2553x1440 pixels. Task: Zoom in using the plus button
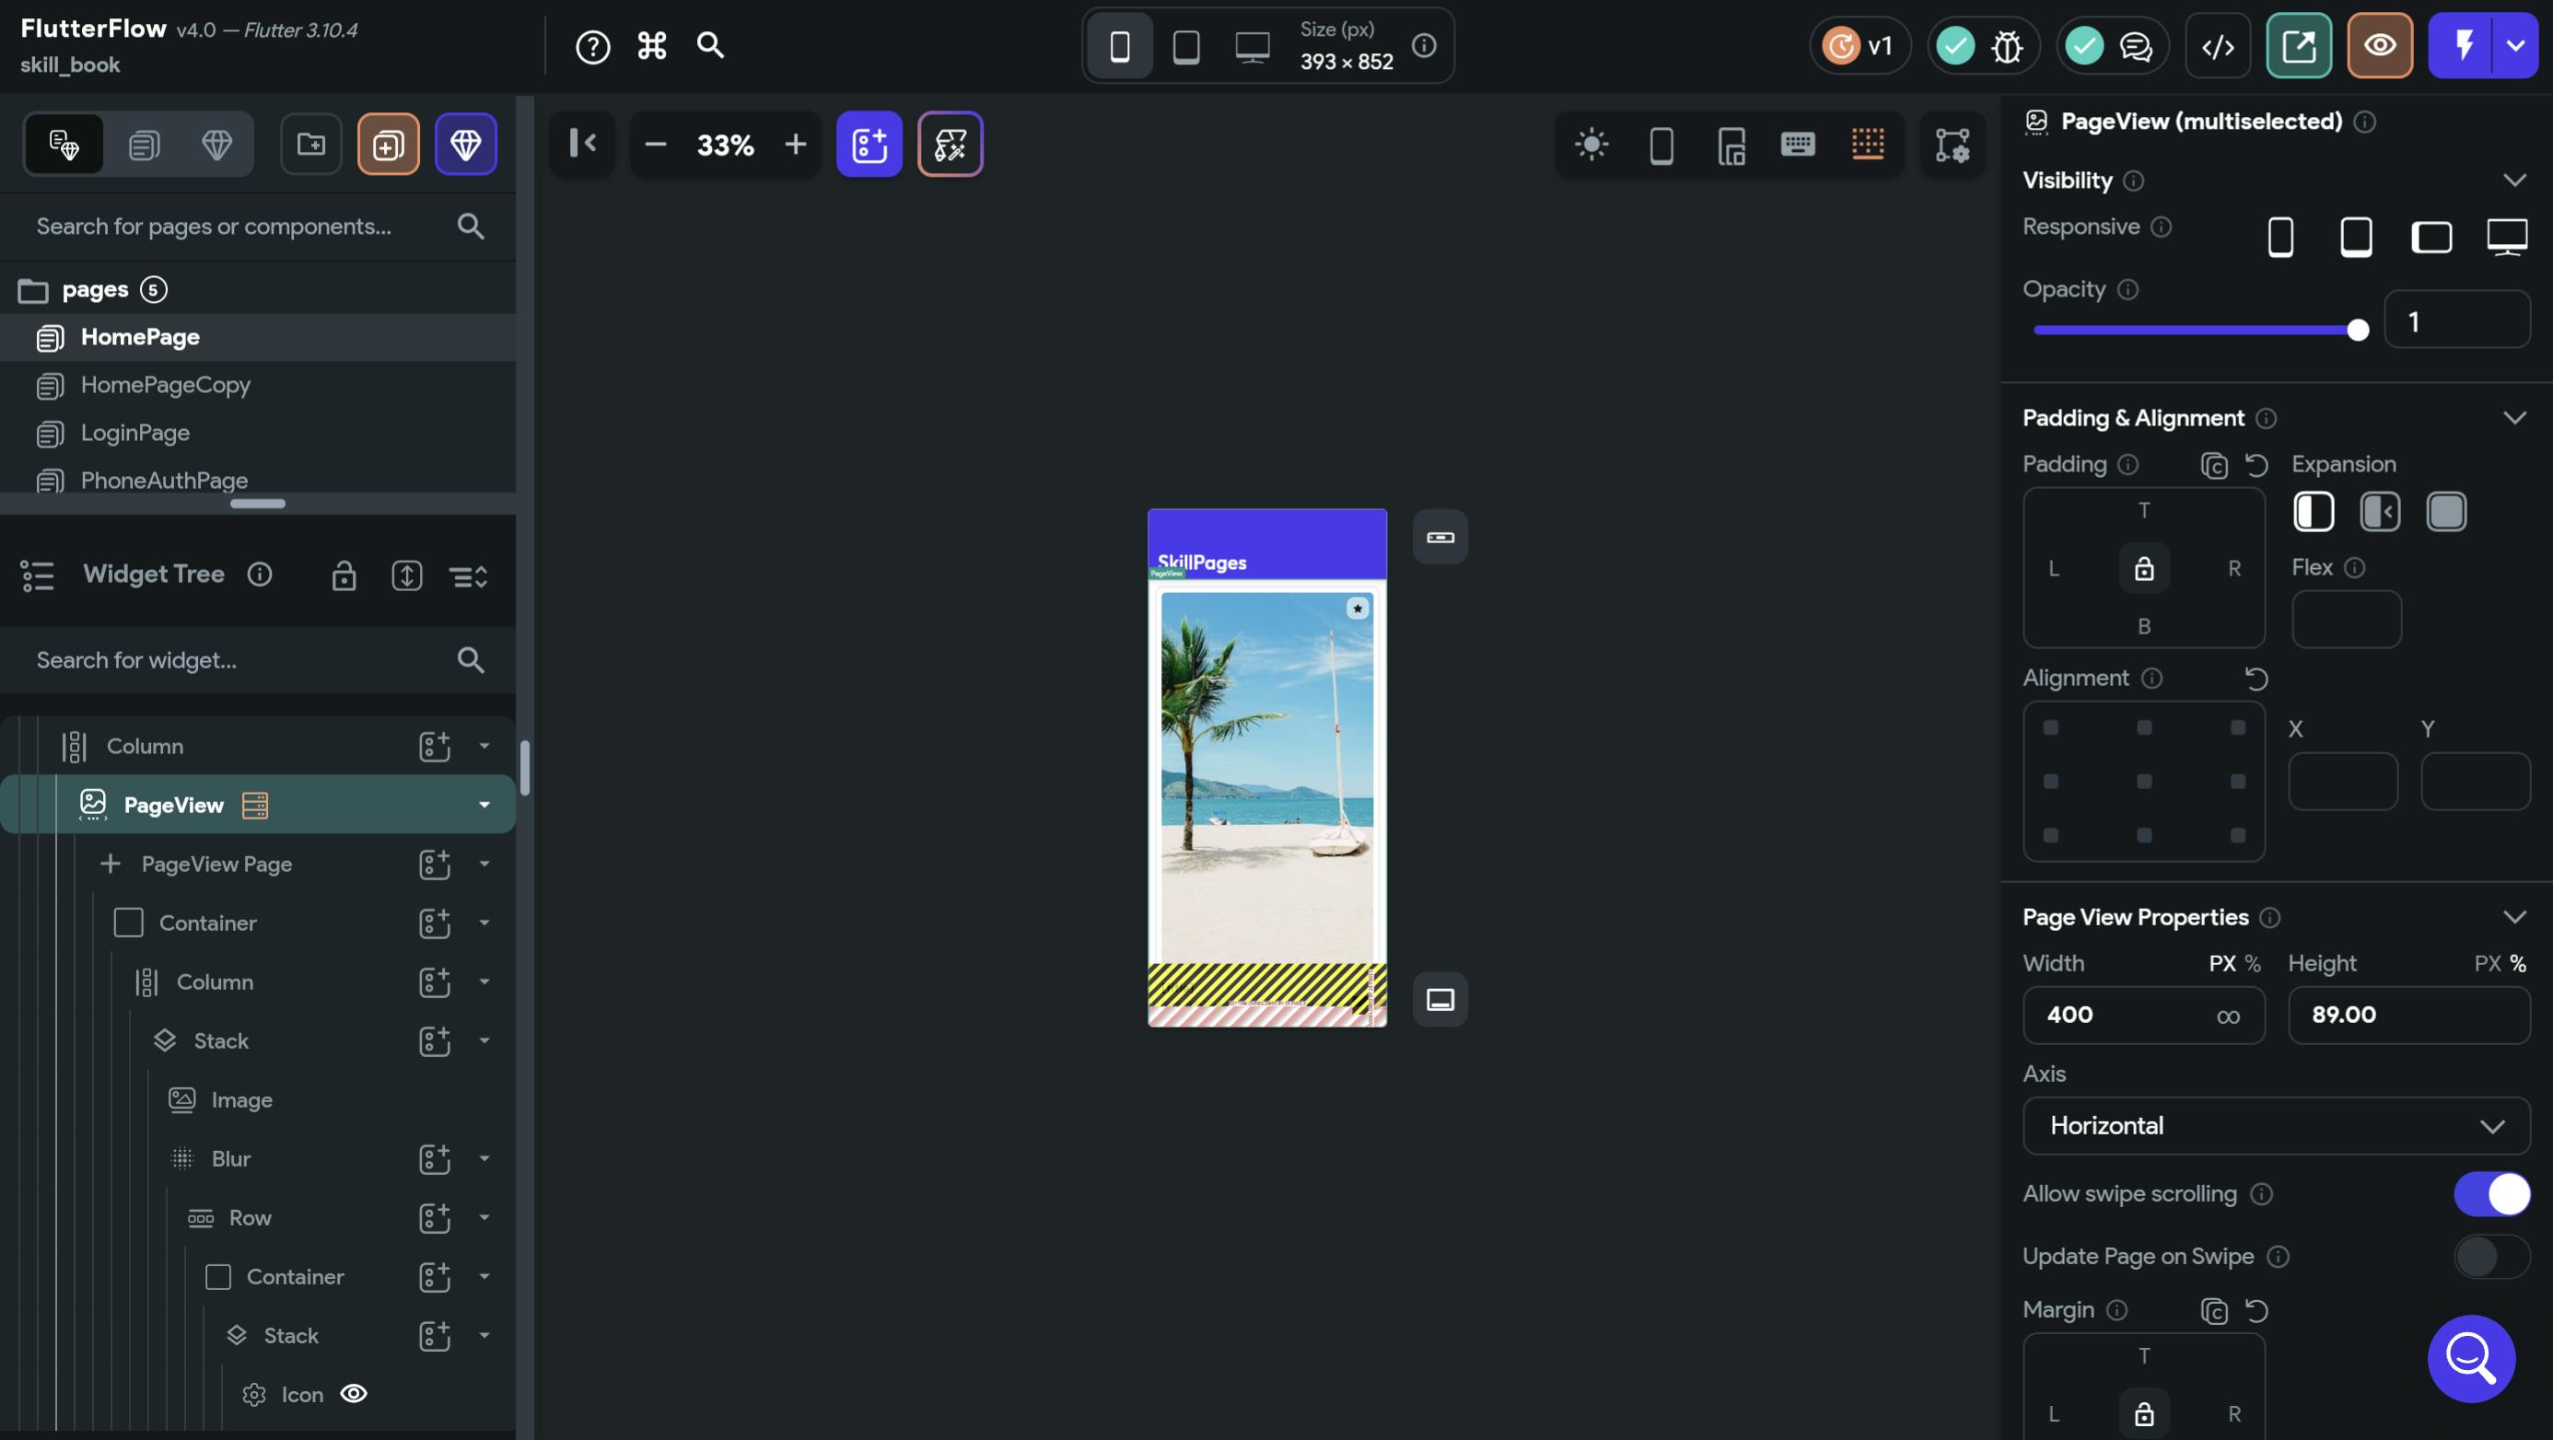(795, 145)
